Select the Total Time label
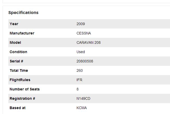 click(19, 70)
